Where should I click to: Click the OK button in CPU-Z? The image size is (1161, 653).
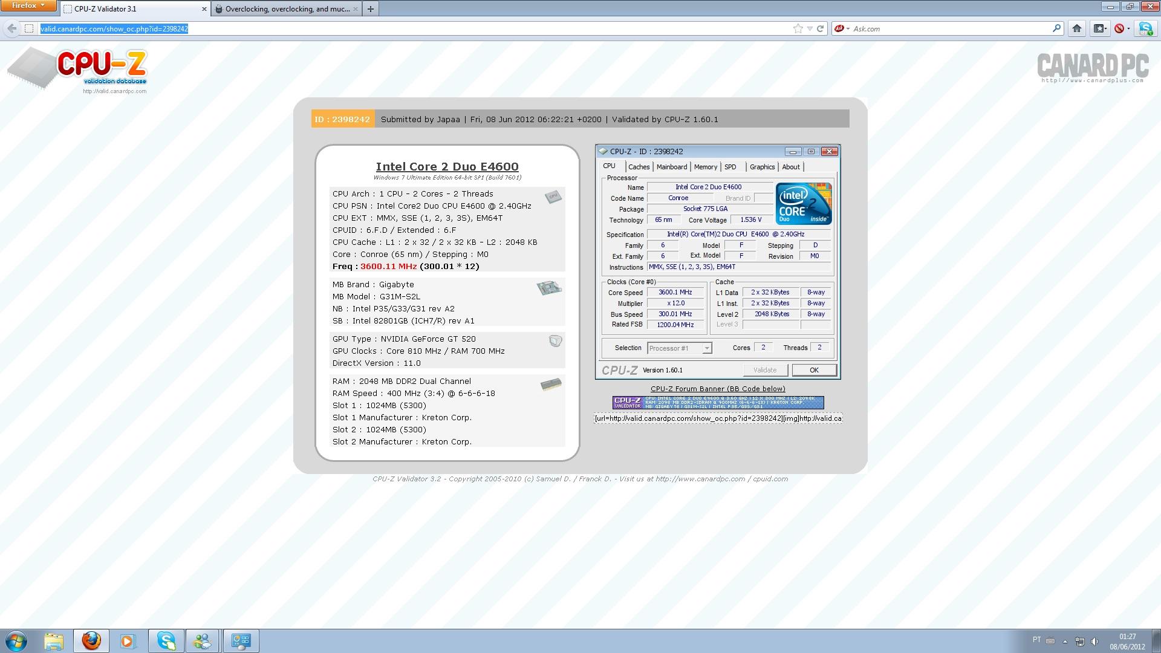tap(814, 370)
